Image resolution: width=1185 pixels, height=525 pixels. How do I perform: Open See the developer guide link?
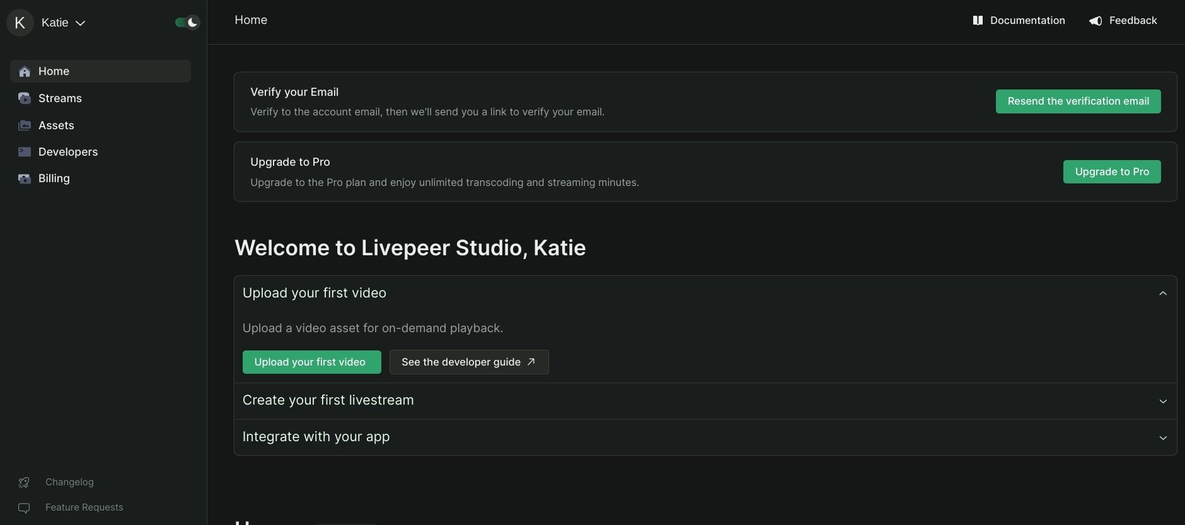468,362
